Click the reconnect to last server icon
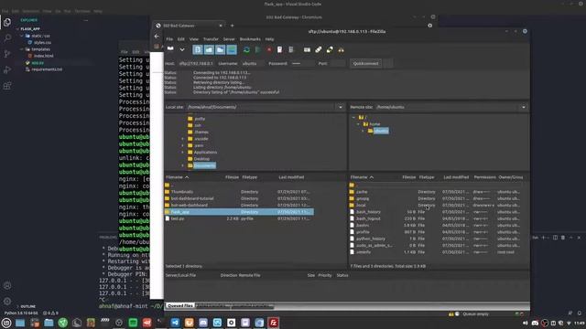The image size is (586, 329). (291, 49)
